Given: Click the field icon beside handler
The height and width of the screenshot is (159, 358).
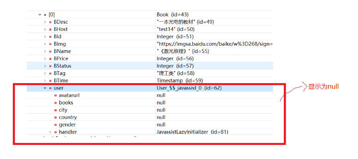Looking at the screenshot, I should click(55, 132).
